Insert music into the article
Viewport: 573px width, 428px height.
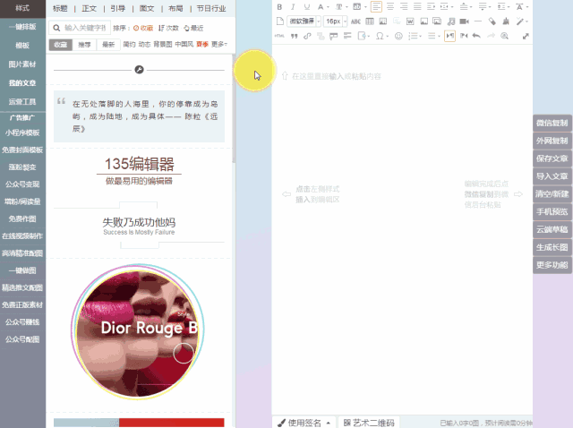[451, 21]
